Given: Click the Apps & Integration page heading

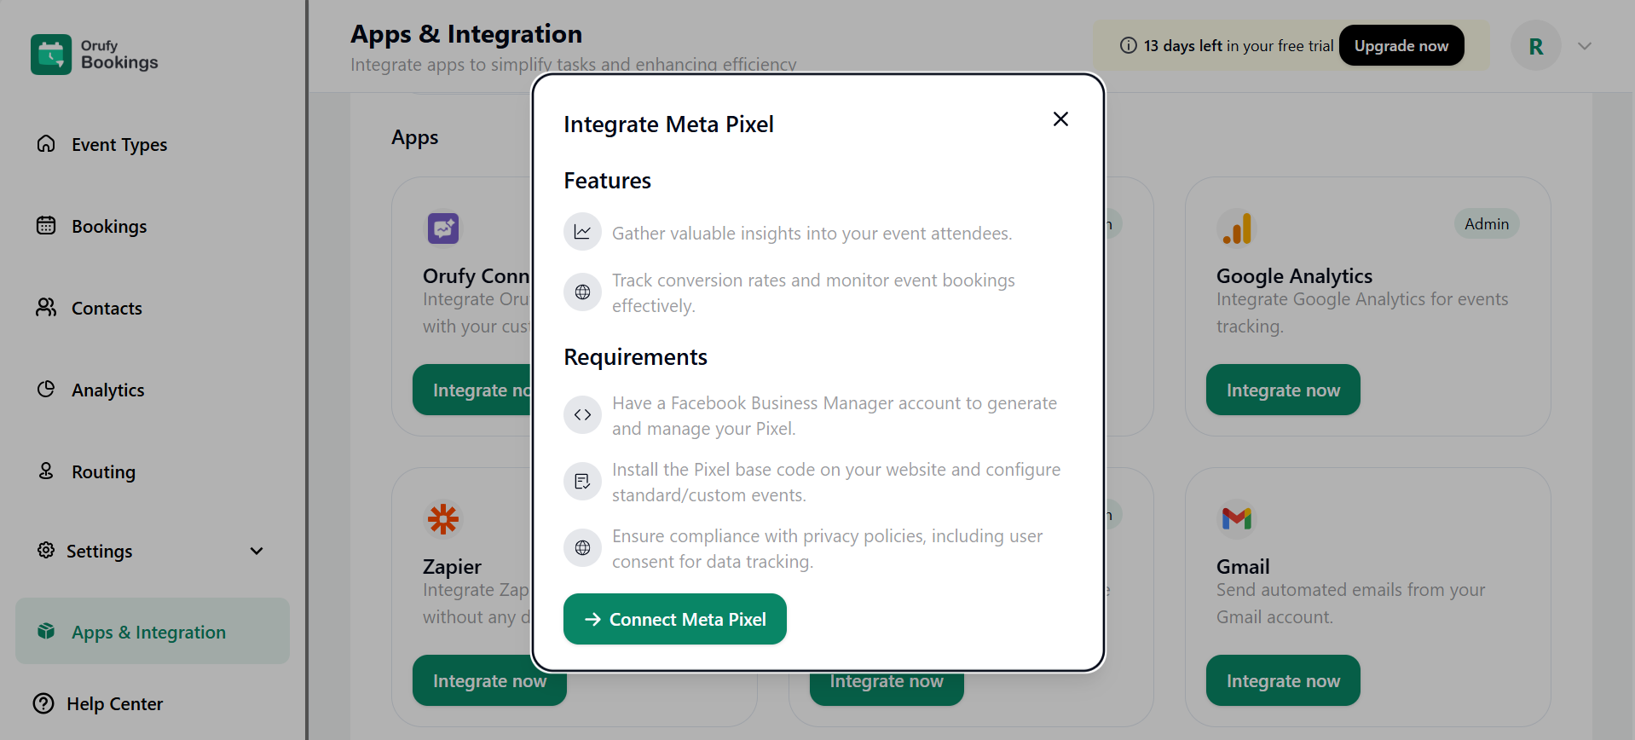Looking at the screenshot, I should [466, 34].
